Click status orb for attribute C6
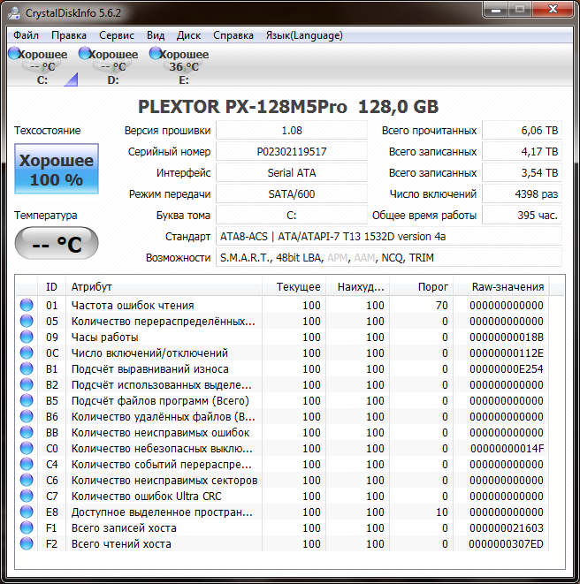Screen dimensions: 580x584 [x=27, y=480]
